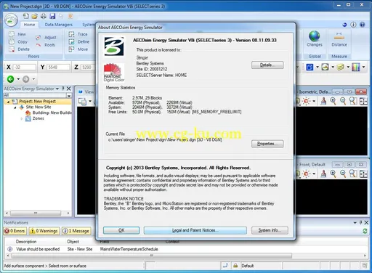Click the System Info button

(270, 230)
